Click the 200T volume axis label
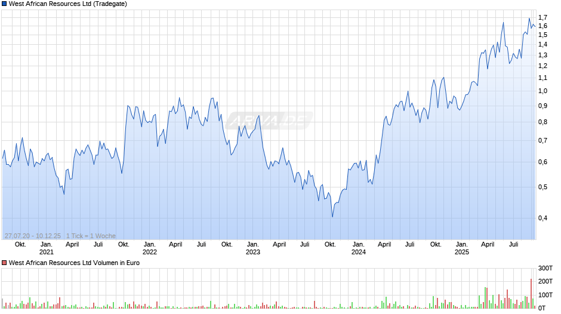The height and width of the screenshot is (314, 561). click(x=545, y=281)
